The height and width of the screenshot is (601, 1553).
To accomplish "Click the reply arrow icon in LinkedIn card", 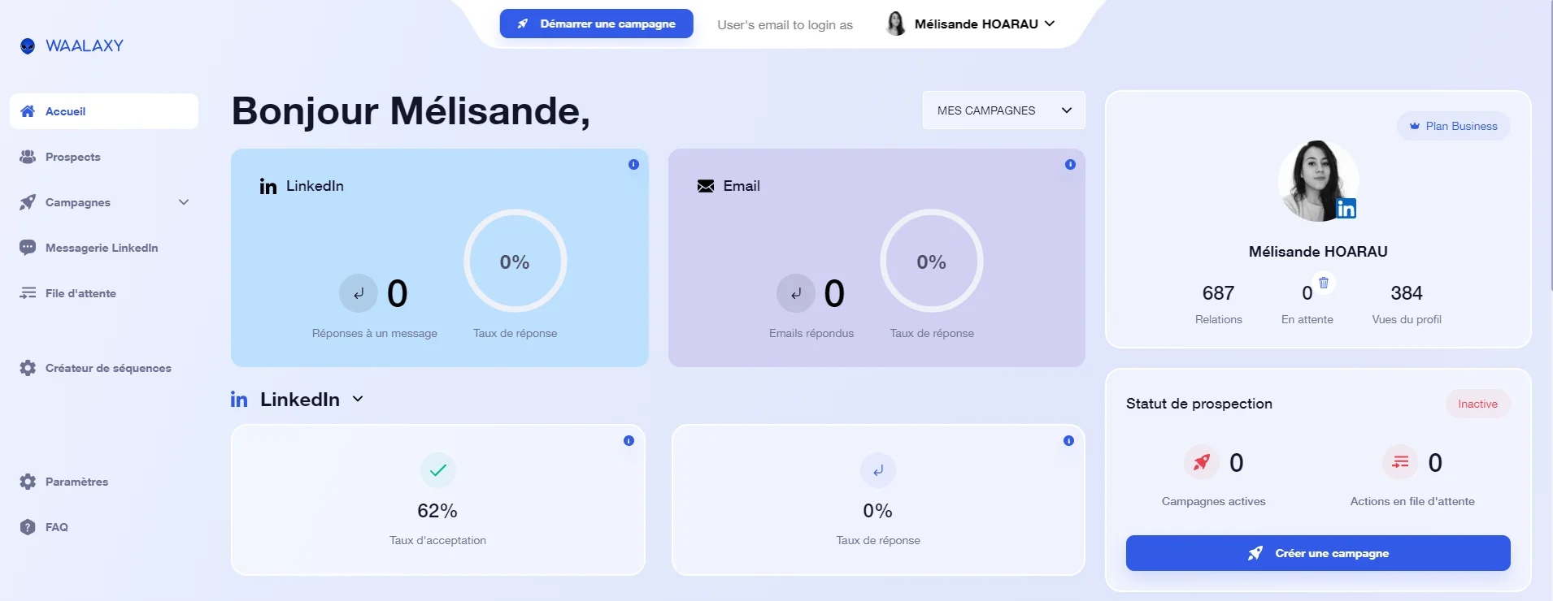I will (x=359, y=293).
